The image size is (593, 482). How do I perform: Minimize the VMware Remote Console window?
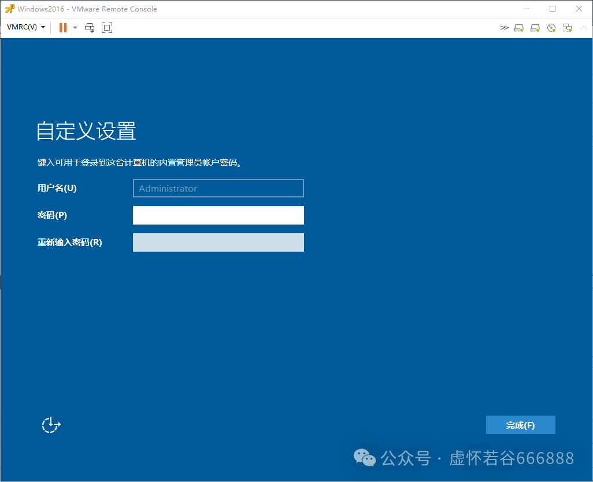pos(527,9)
